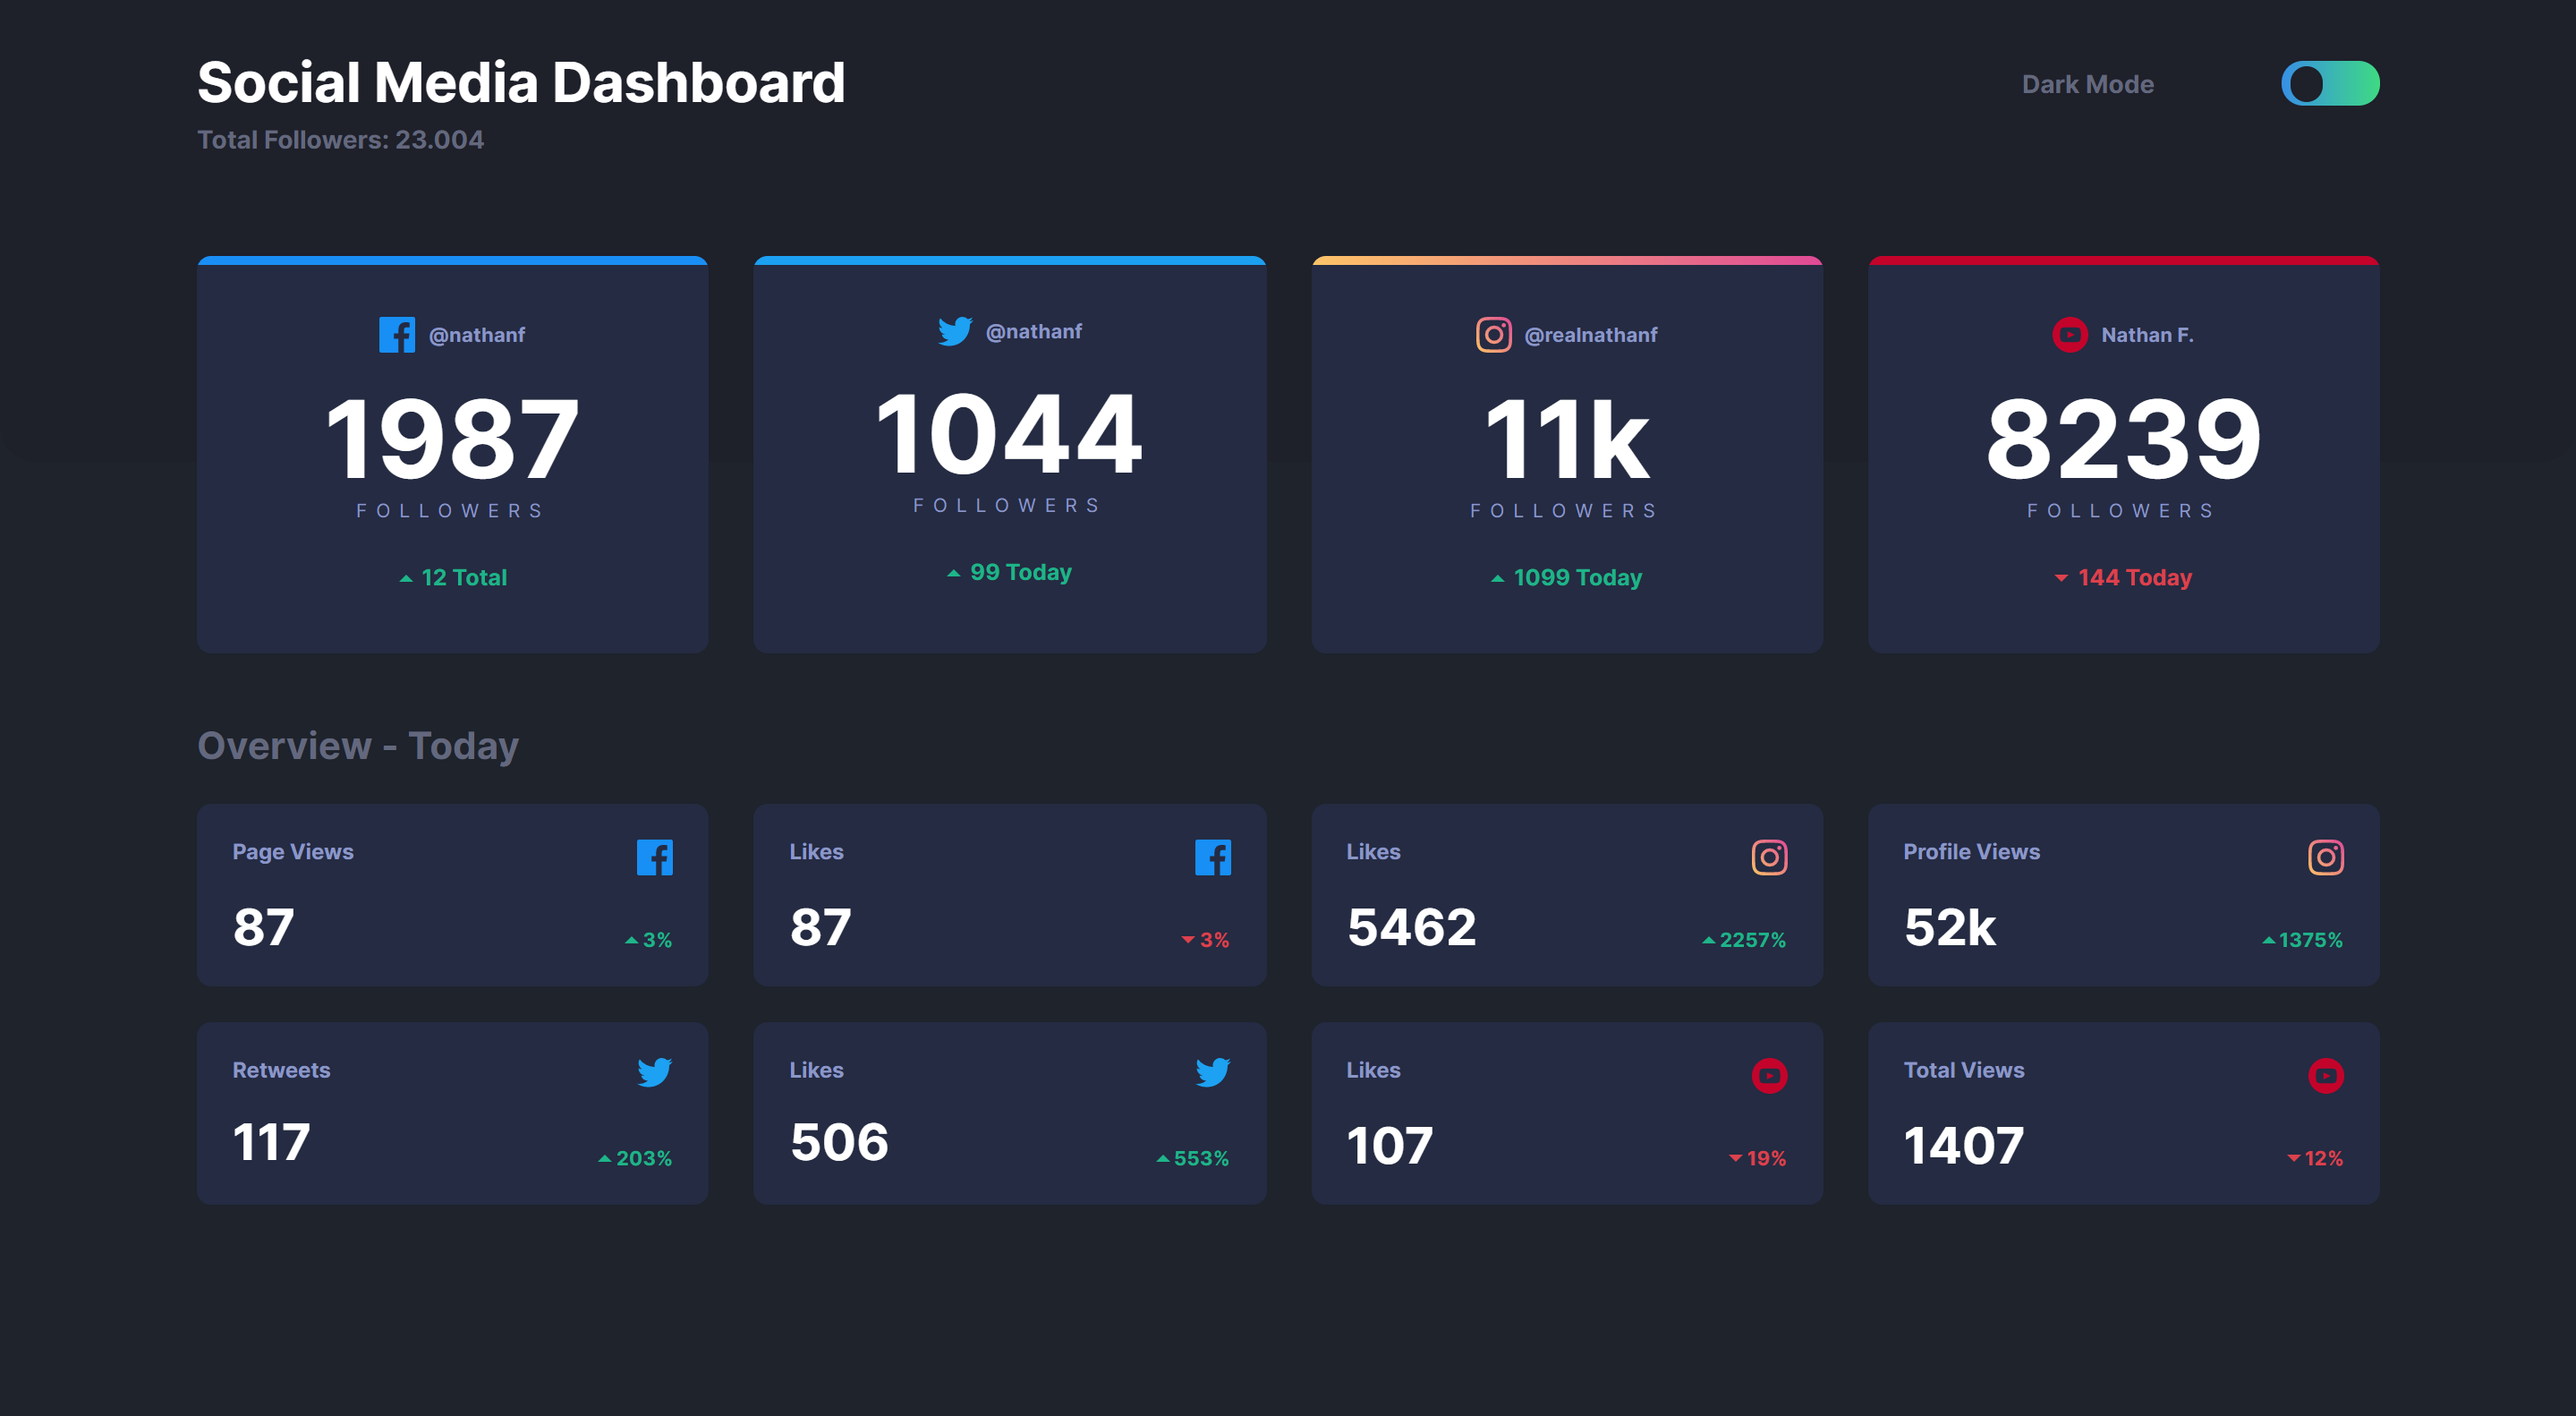This screenshot has width=2576, height=1416.
Task: Open the YouTube 8239 followers card
Action: tap(2123, 455)
